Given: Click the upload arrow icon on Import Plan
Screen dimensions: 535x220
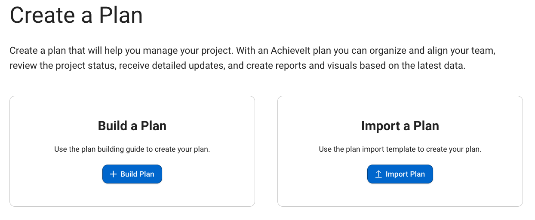Looking at the screenshot, I should click(378, 174).
